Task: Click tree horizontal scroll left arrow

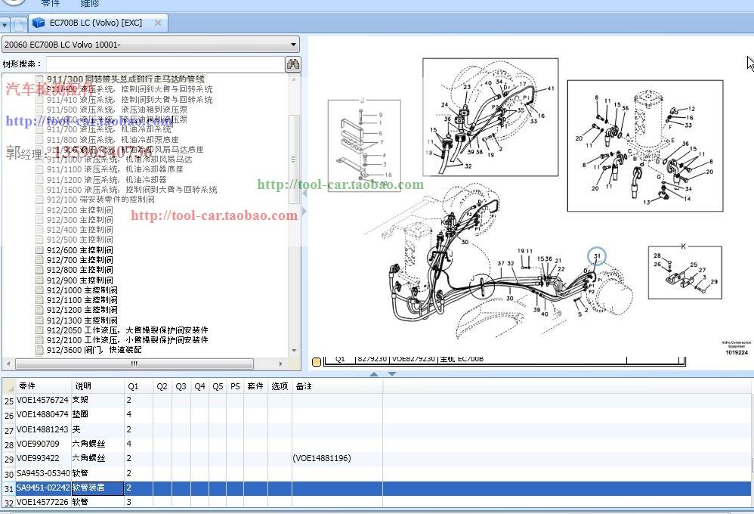Action: [8, 364]
